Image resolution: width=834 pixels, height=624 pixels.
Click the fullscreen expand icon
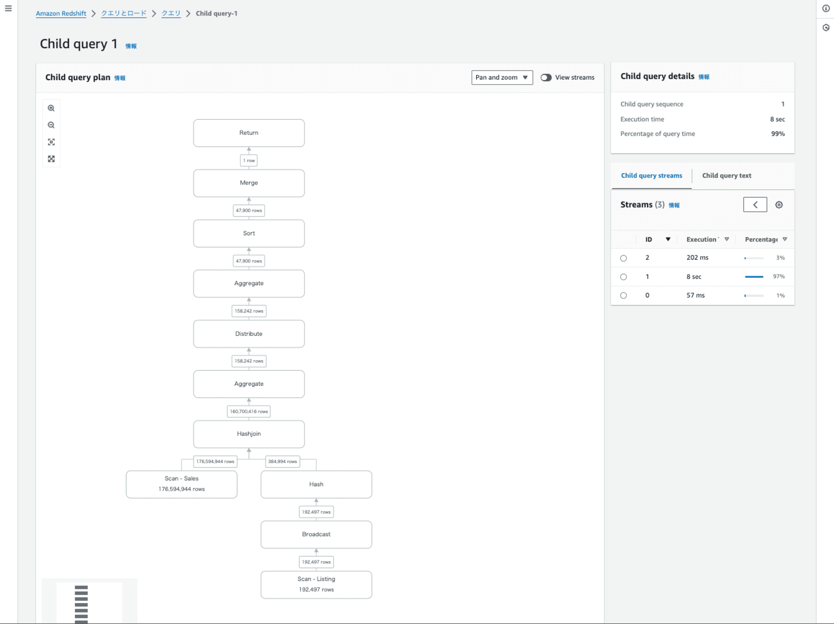[51, 159]
